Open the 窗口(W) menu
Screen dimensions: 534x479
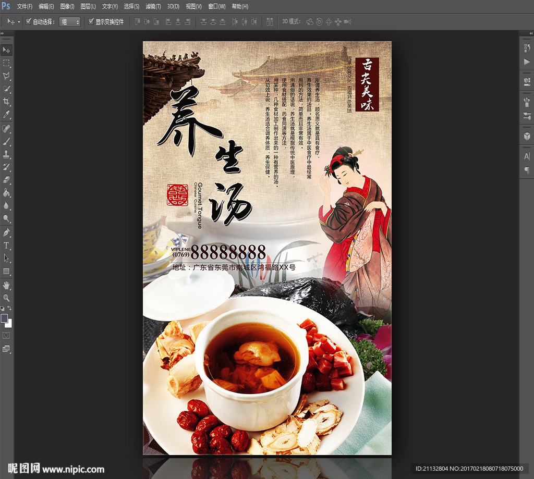[x=216, y=6]
